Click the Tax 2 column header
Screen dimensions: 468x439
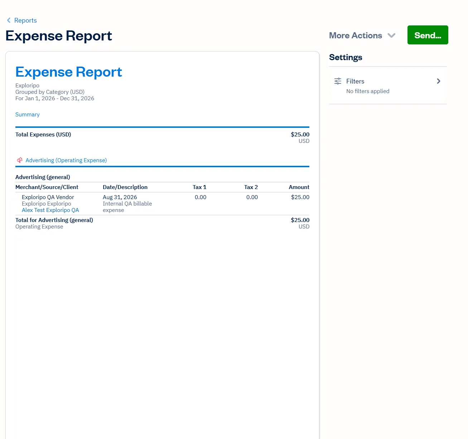tap(251, 187)
